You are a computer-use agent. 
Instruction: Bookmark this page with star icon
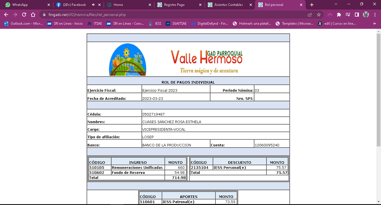click(x=319, y=15)
